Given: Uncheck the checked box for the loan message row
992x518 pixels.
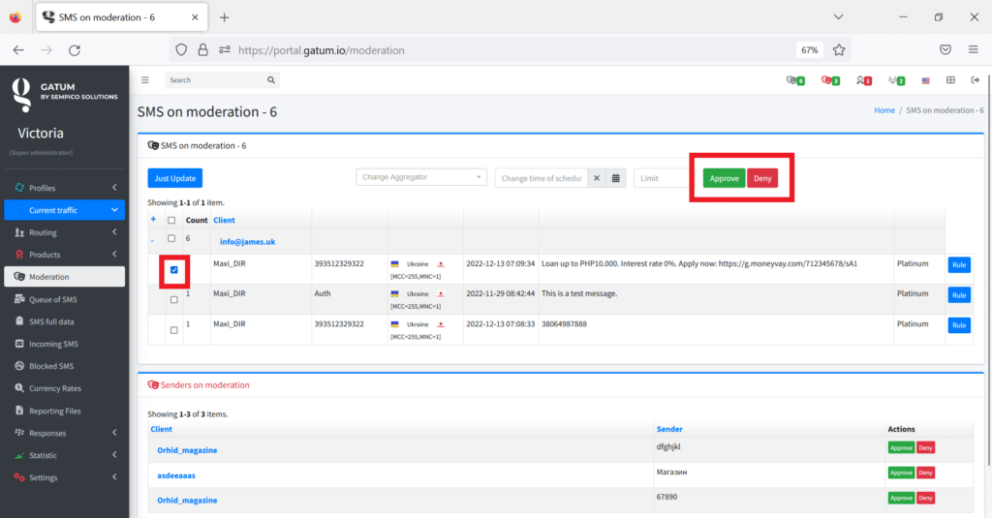Looking at the screenshot, I should pyautogui.click(x=174, y=270).
